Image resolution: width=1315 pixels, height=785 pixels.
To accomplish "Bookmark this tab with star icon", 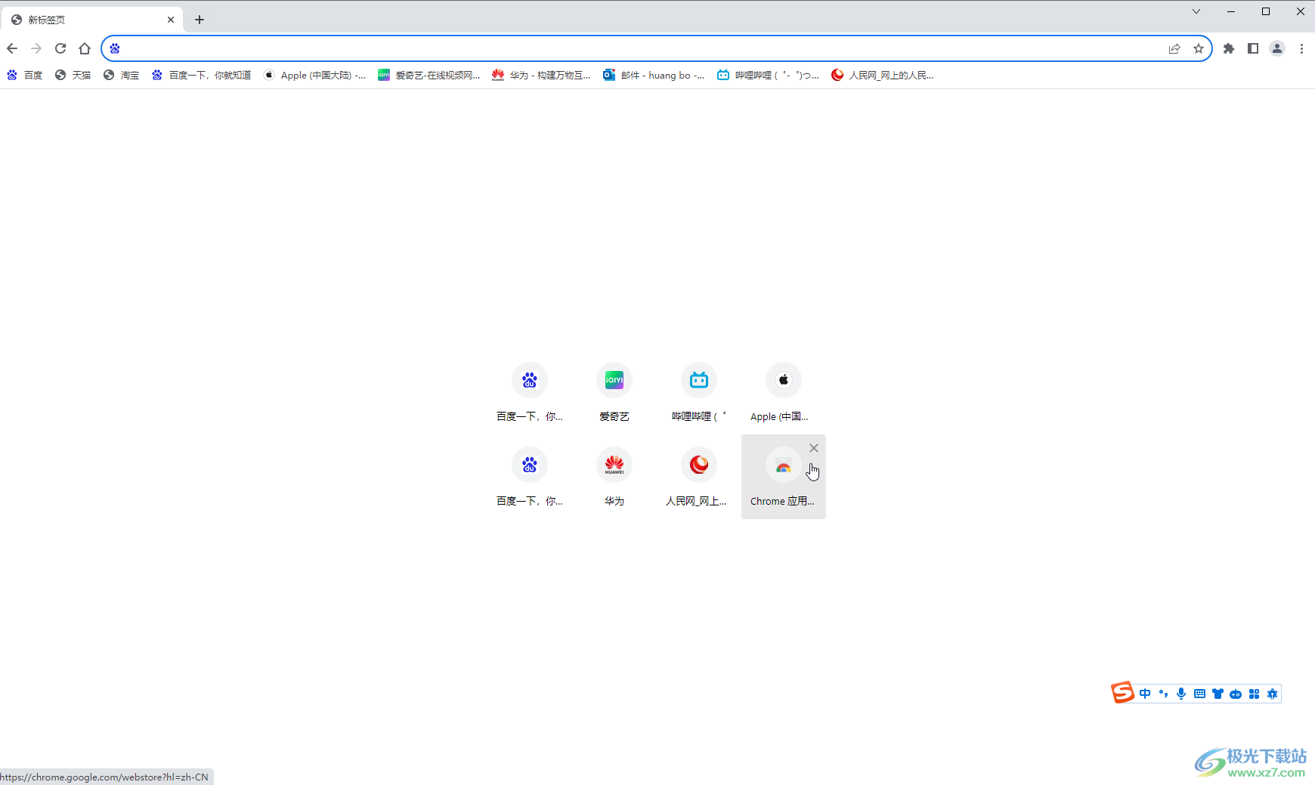I will point(1199,48).
